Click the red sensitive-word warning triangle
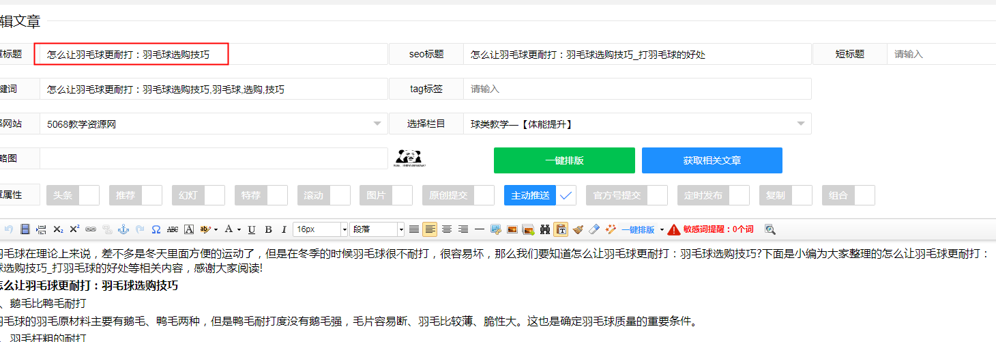 (x=674, y=229)
